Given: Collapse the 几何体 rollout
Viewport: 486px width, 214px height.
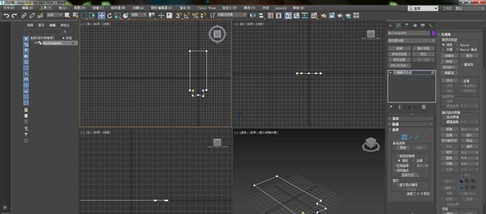Looking at the screenshot, I should (461, 35).
